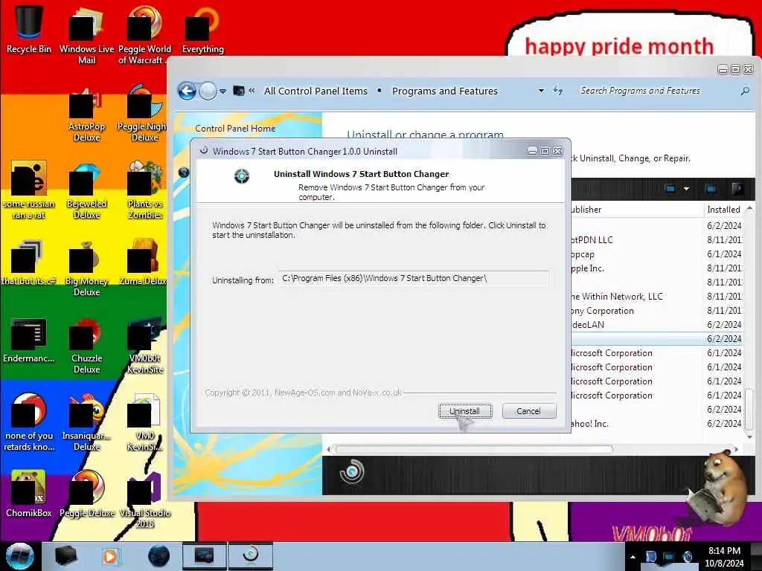Open Big Money Deluxe desktop icon
Viewport: 762px width, 571px height.
[86, 268]
